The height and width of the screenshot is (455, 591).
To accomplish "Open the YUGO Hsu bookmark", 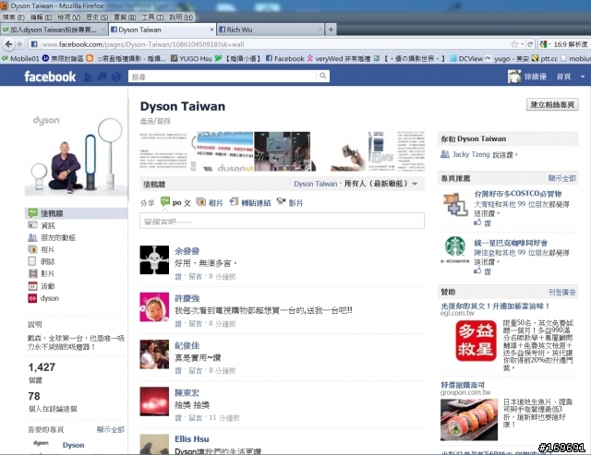I will coord(191,58).
